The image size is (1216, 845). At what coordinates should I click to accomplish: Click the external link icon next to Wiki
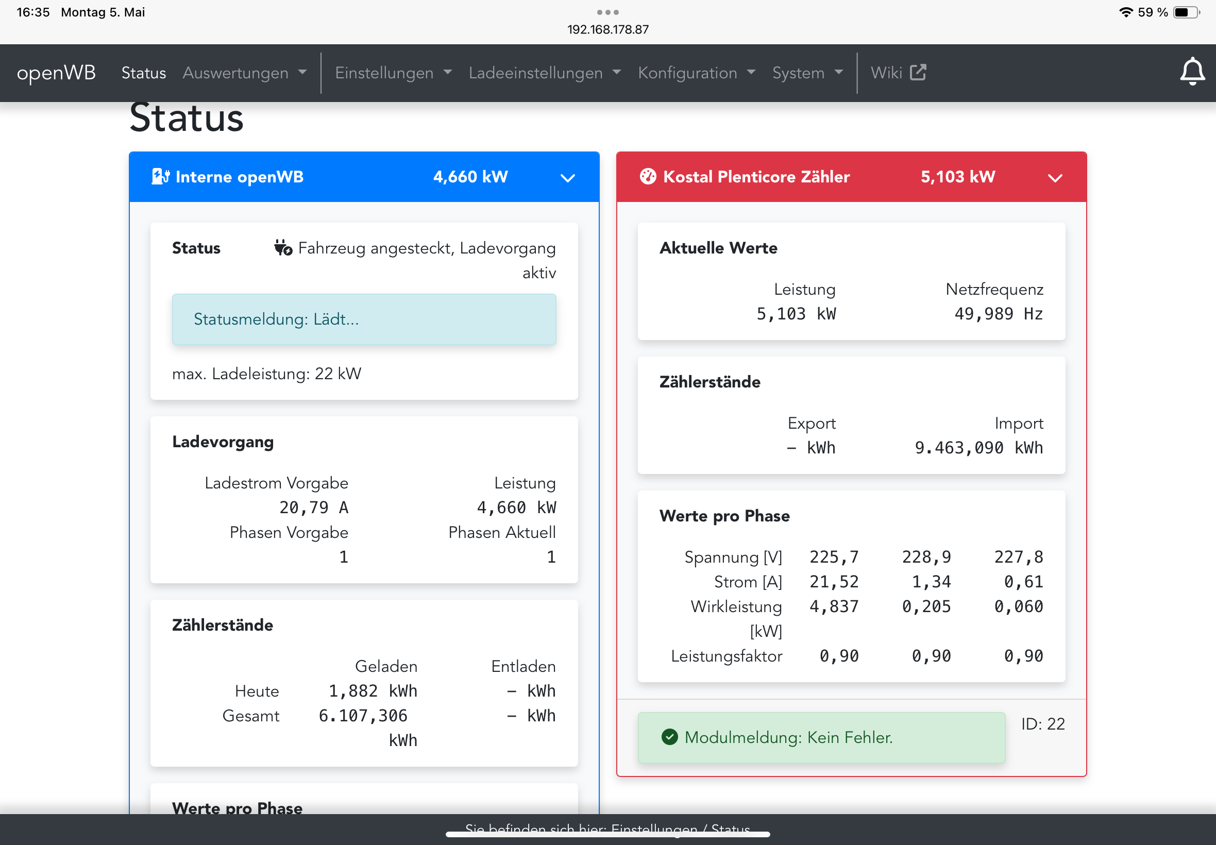coord(918,73)
